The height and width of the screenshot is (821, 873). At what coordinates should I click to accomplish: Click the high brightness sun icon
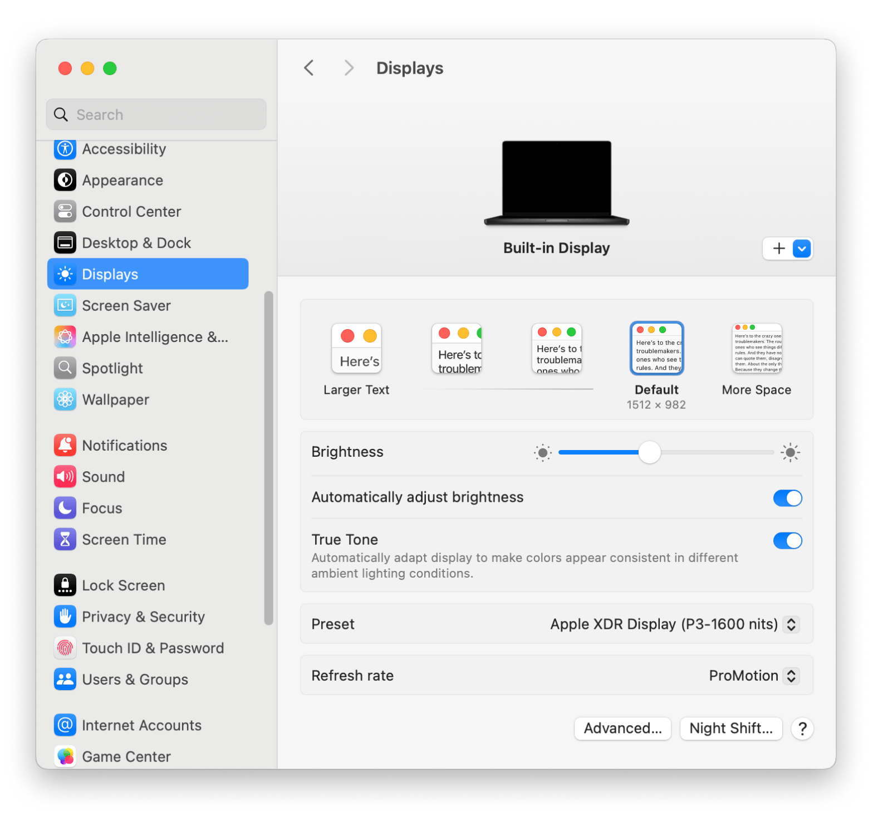[x=790, y=452]
